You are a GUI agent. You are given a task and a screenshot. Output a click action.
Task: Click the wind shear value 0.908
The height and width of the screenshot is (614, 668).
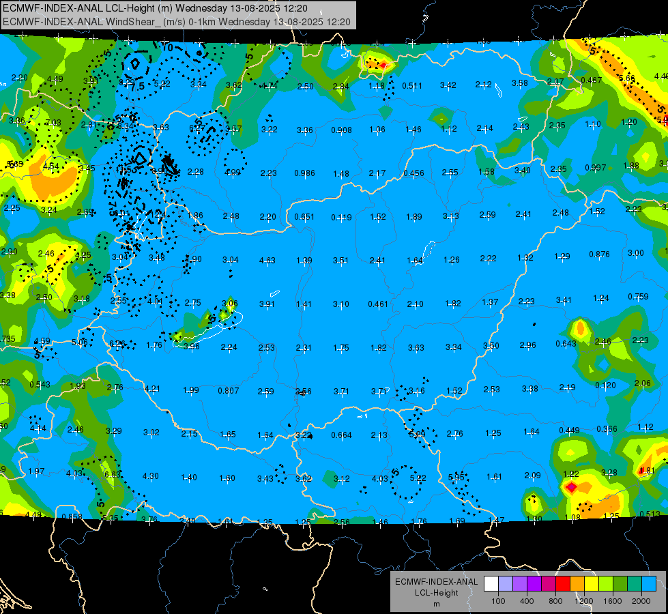click(342, 130)
